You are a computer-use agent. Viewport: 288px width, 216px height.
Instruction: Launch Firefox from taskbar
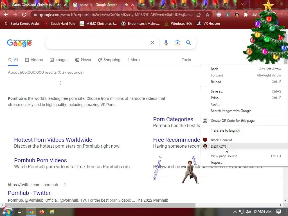42,212
